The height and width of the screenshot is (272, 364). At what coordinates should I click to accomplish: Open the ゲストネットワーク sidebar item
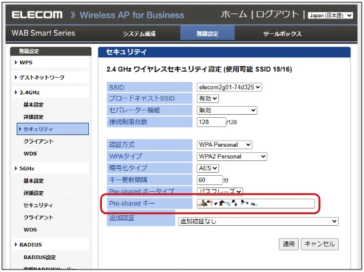(x=42, y=77)
